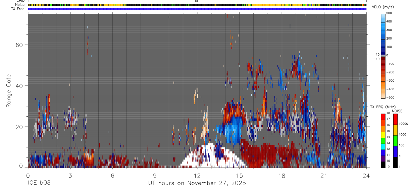The height and width of the screenshot is (190, 412).
Task: Click the 6 hour tick on time axis
Action: click(x=112, y=176)
